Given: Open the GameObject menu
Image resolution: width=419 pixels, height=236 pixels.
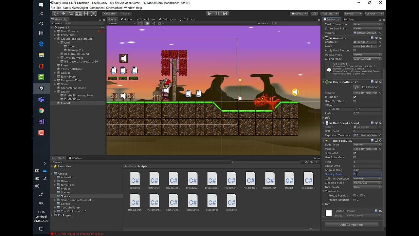Looking at the screenshot, I should 80,8.
